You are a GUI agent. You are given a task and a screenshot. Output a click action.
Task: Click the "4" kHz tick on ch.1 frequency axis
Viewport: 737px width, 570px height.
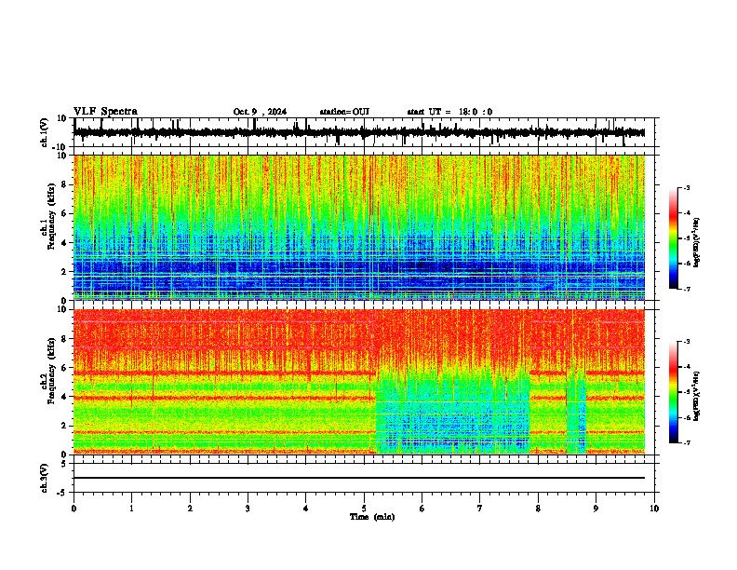click(x=64, y=243)
